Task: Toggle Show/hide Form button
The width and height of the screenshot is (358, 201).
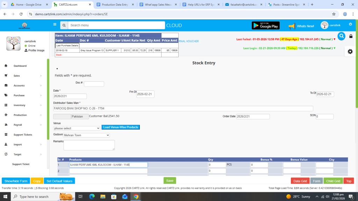Action: point(16,181)
